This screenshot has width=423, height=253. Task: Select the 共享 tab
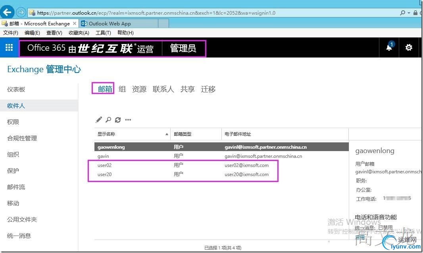(187, 89)
